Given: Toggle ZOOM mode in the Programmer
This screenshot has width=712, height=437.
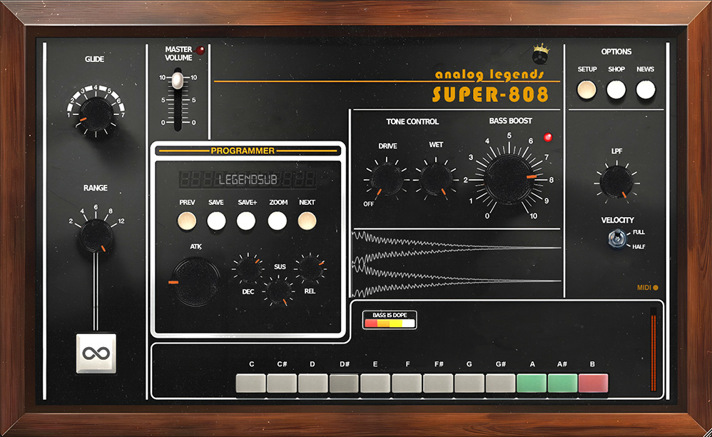Looking at the screenshot, I should coord(278,221).
